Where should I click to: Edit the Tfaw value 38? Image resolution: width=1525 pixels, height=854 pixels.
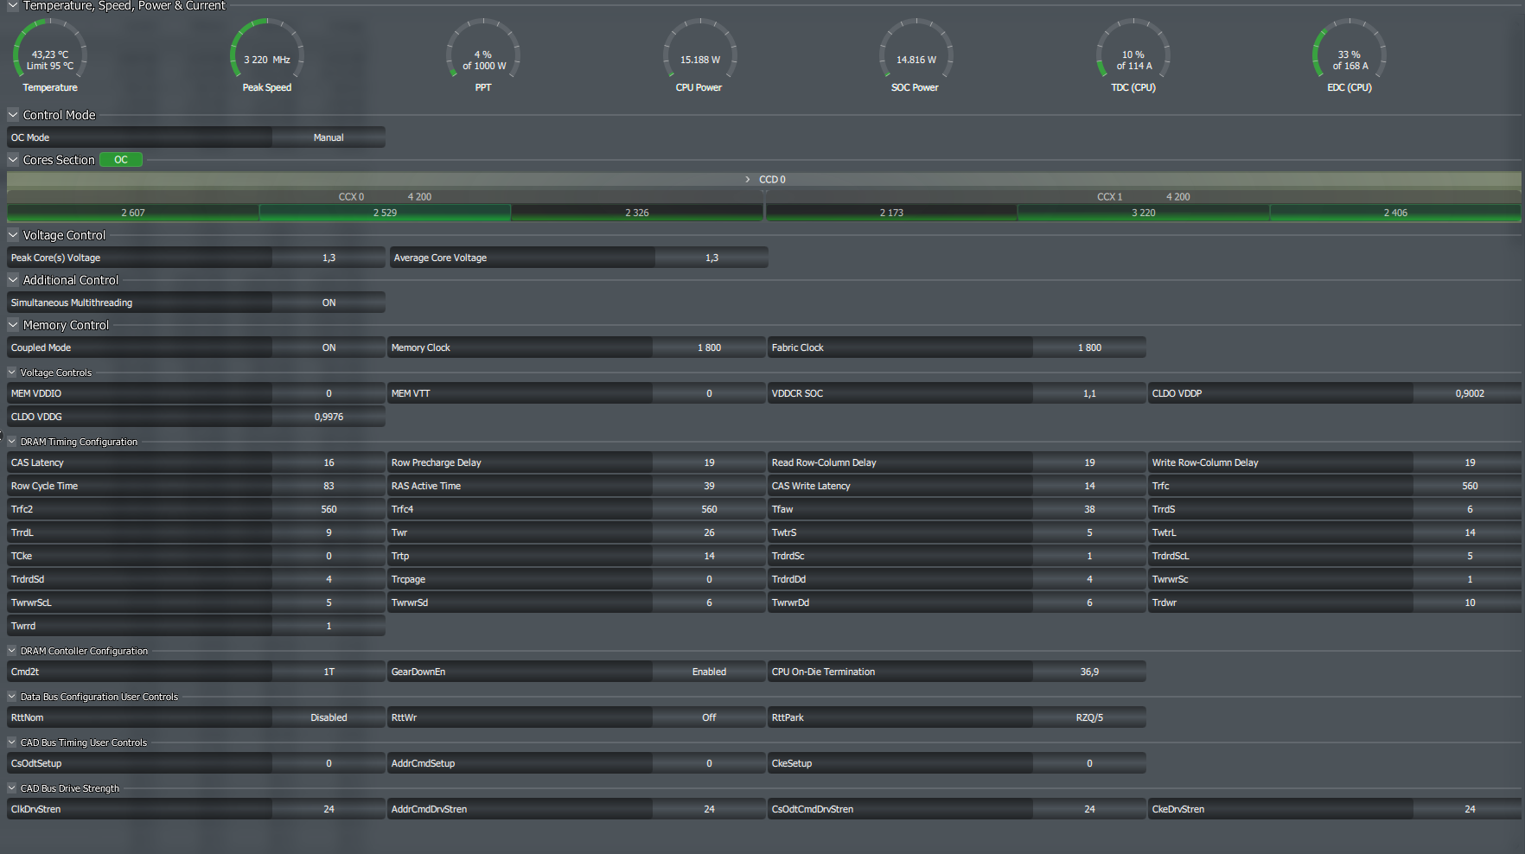[x=1089, y=509]
